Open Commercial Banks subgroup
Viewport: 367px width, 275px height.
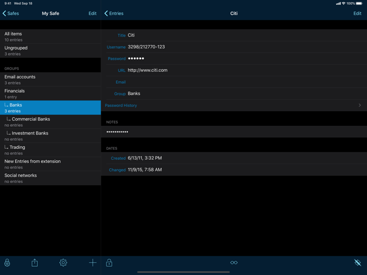[x=50, y=122]
